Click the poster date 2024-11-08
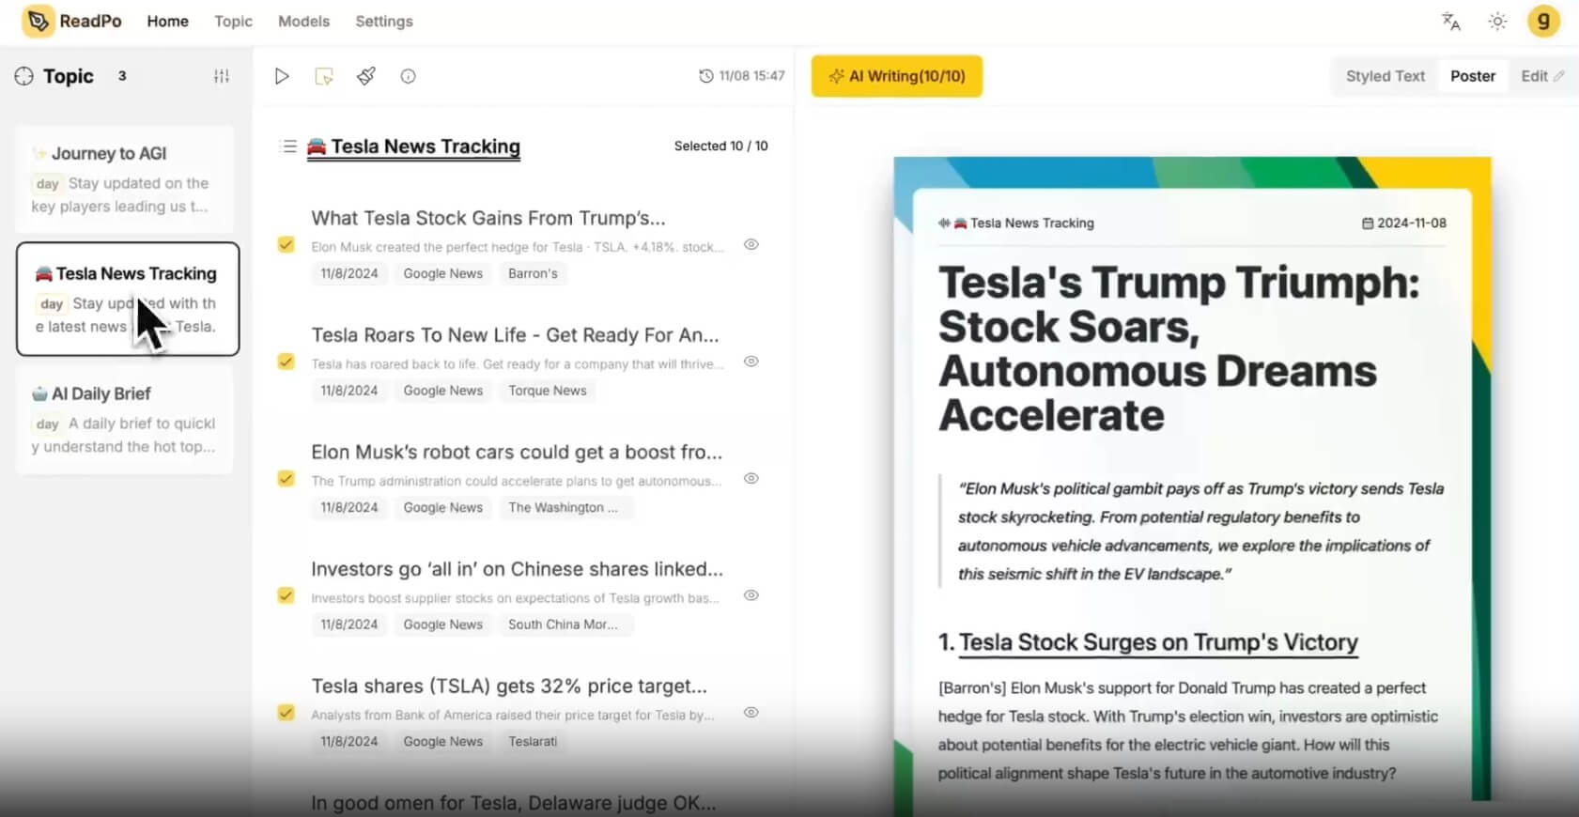This screenshot has height=817, width=1579. [1412, 224]
